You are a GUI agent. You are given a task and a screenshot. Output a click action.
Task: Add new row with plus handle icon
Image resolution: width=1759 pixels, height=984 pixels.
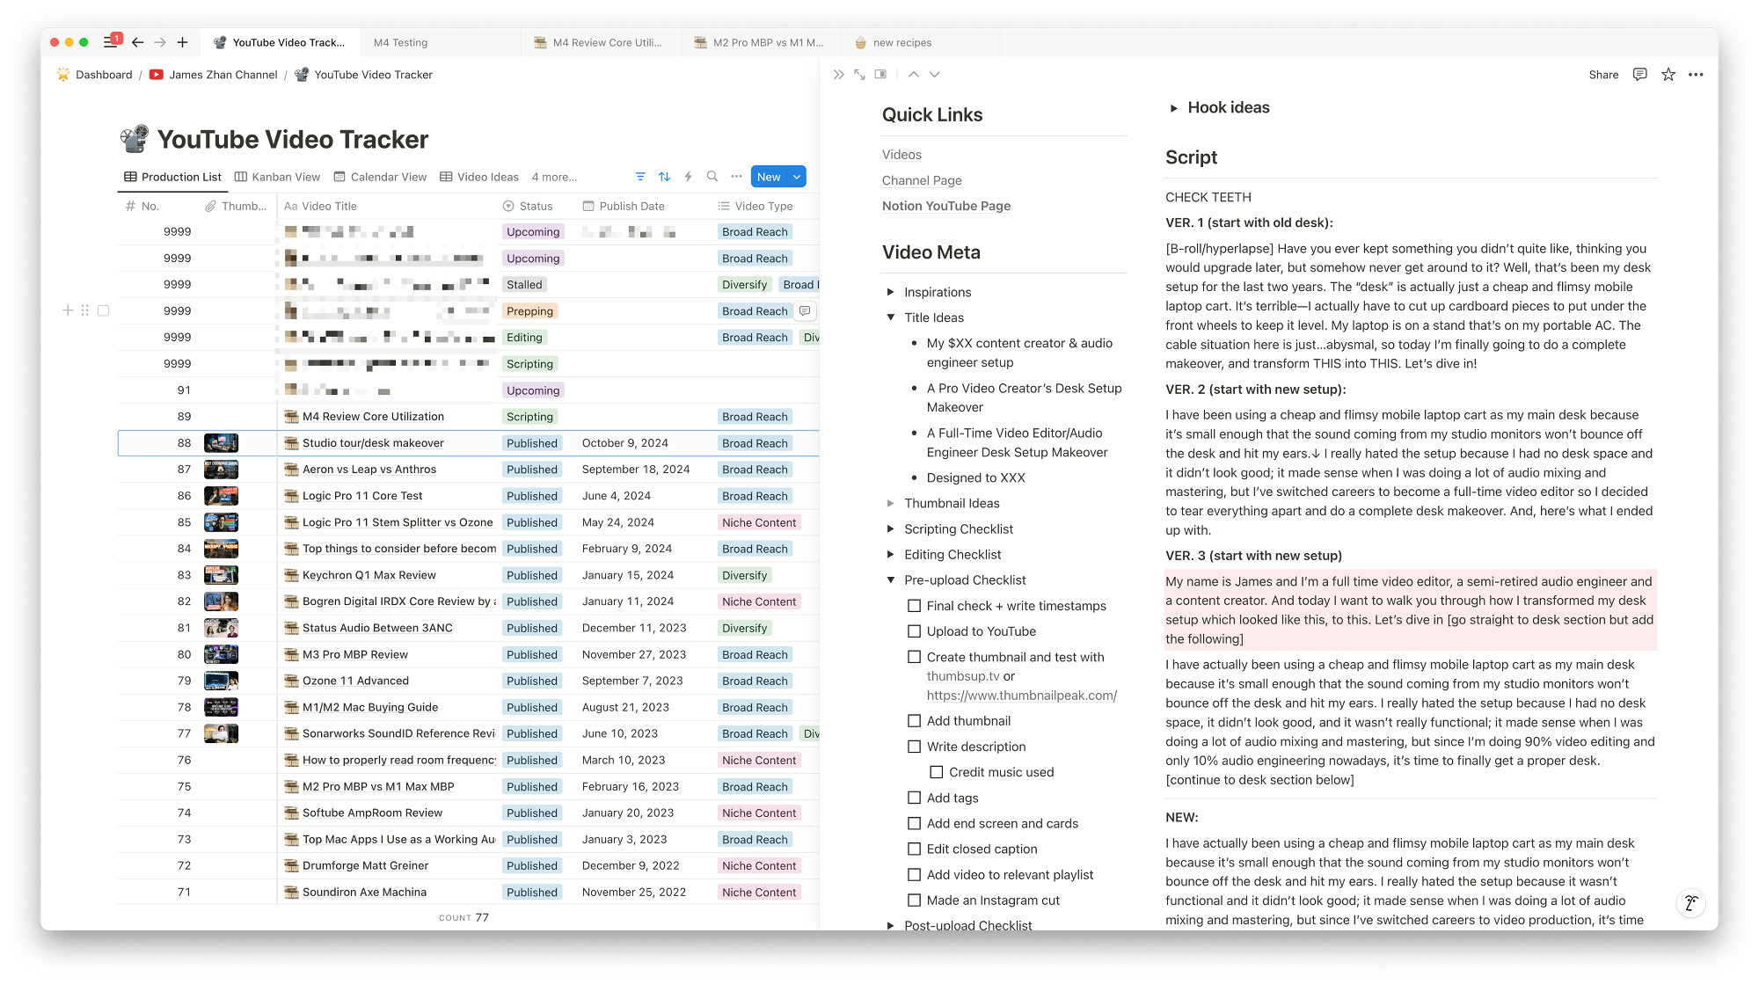coord(68,310)
